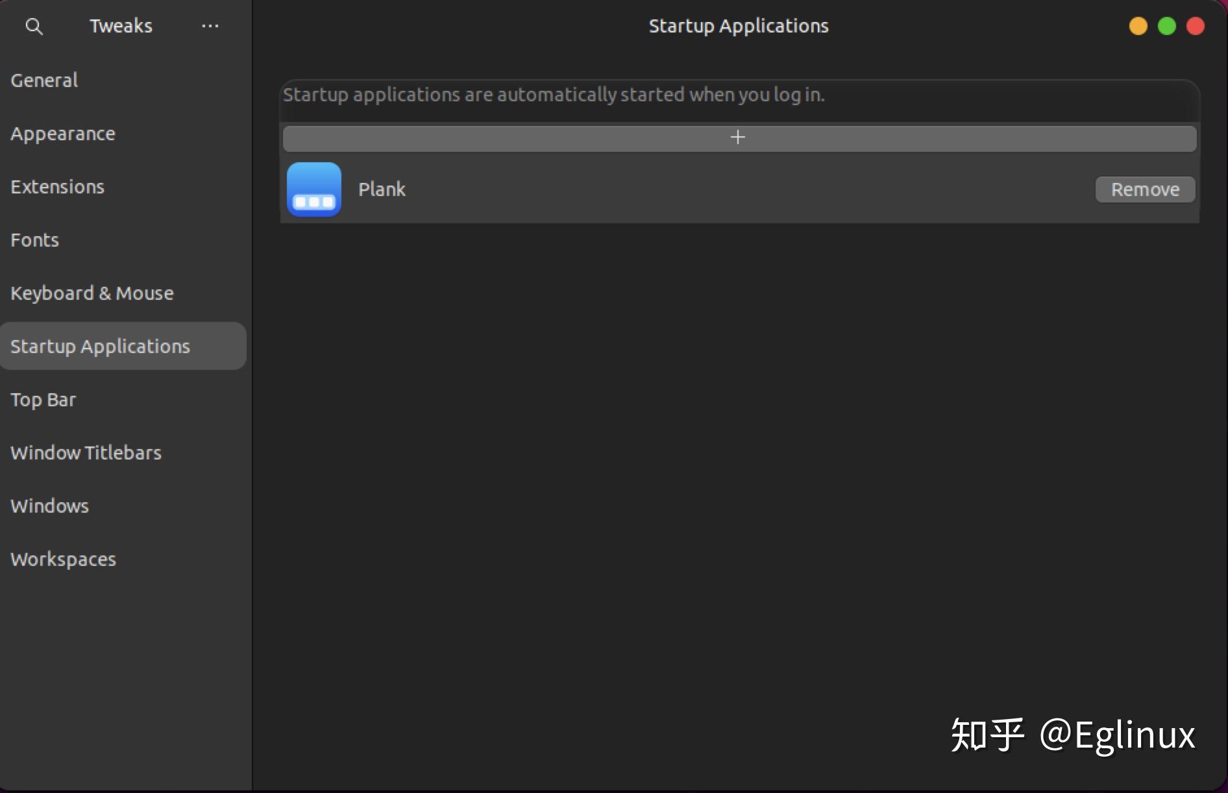
Task: Go to the Top Bar section
Action: pyautogui.click(x=43, y=400)
